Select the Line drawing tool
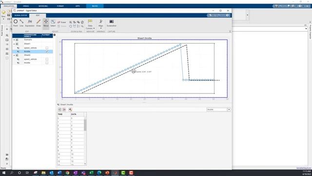This screenshot has width=312, height=176. pyautogui.click(x=21, y=23)
